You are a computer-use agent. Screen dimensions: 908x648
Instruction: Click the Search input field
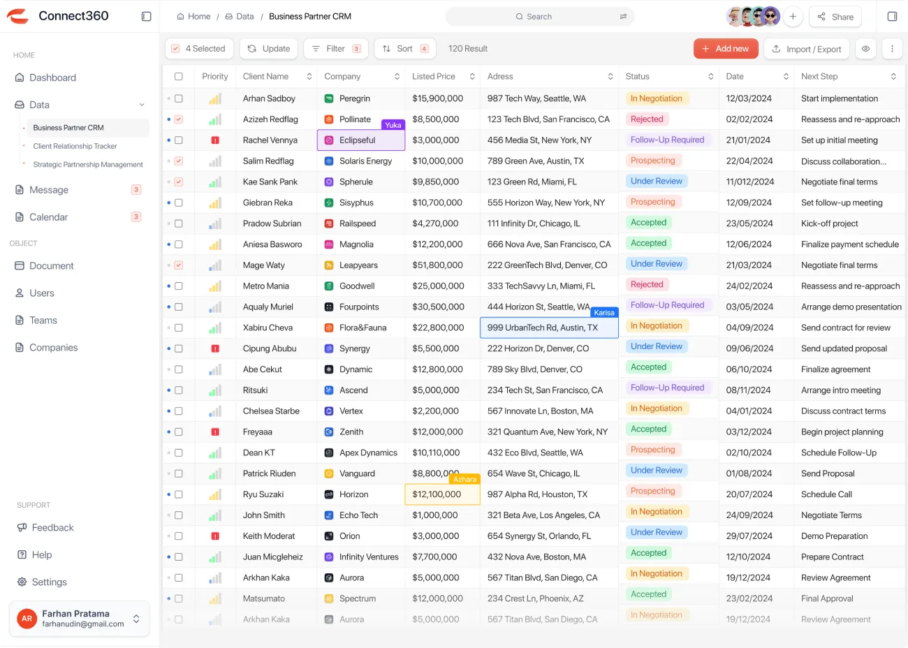539,16
